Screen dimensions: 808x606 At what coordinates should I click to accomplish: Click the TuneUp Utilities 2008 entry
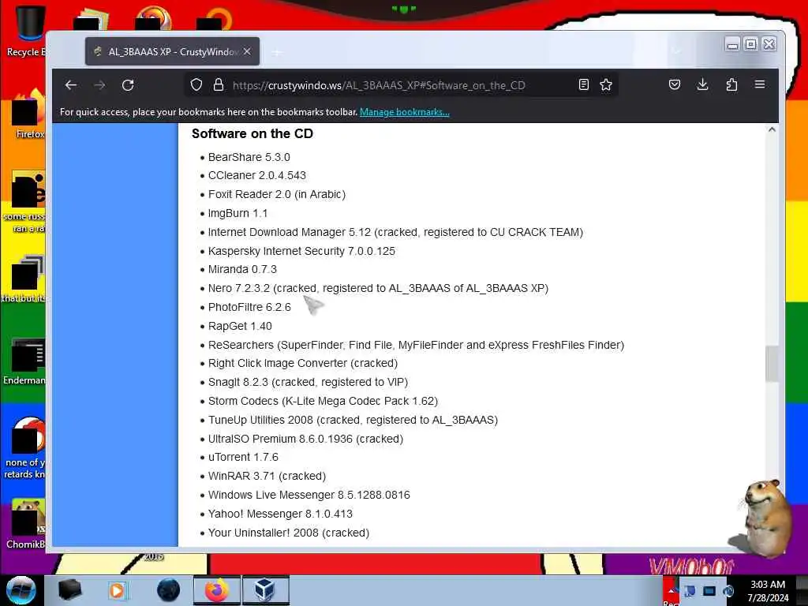[x=353, y=420]
